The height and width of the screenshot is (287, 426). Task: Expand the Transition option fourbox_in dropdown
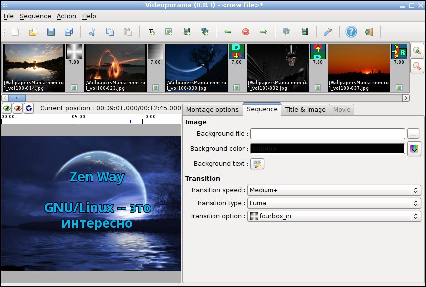click(x=334, y=216)
